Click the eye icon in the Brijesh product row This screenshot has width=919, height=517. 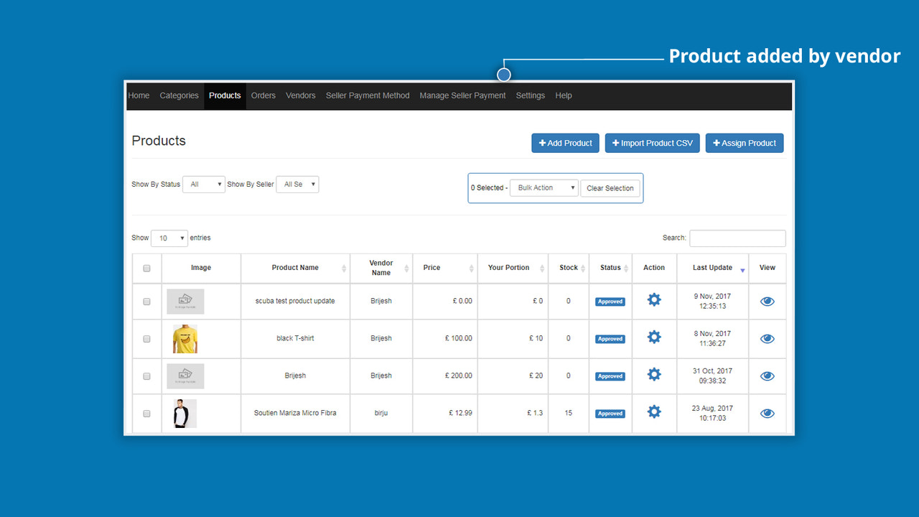coord(767,375)
